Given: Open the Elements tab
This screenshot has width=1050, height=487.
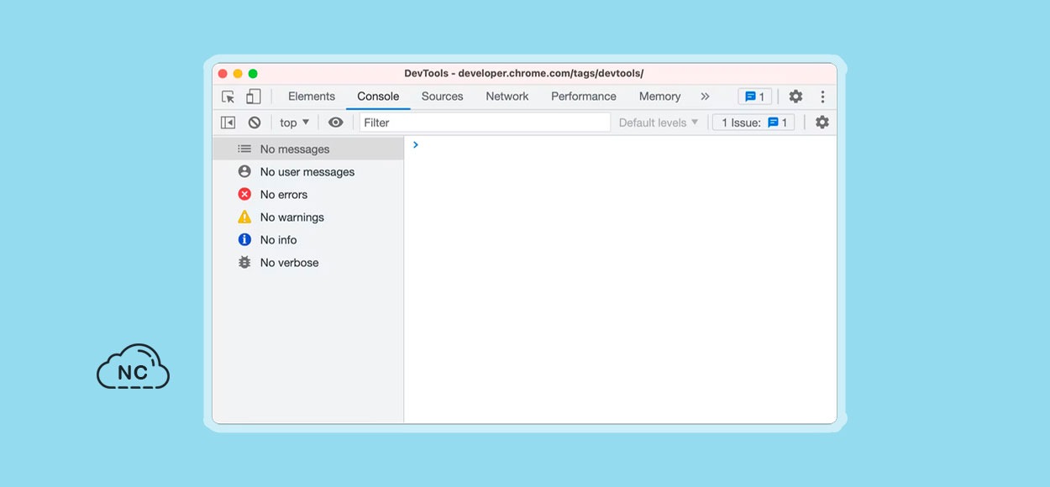Looking at the screenshot, I should pos(312,97).
